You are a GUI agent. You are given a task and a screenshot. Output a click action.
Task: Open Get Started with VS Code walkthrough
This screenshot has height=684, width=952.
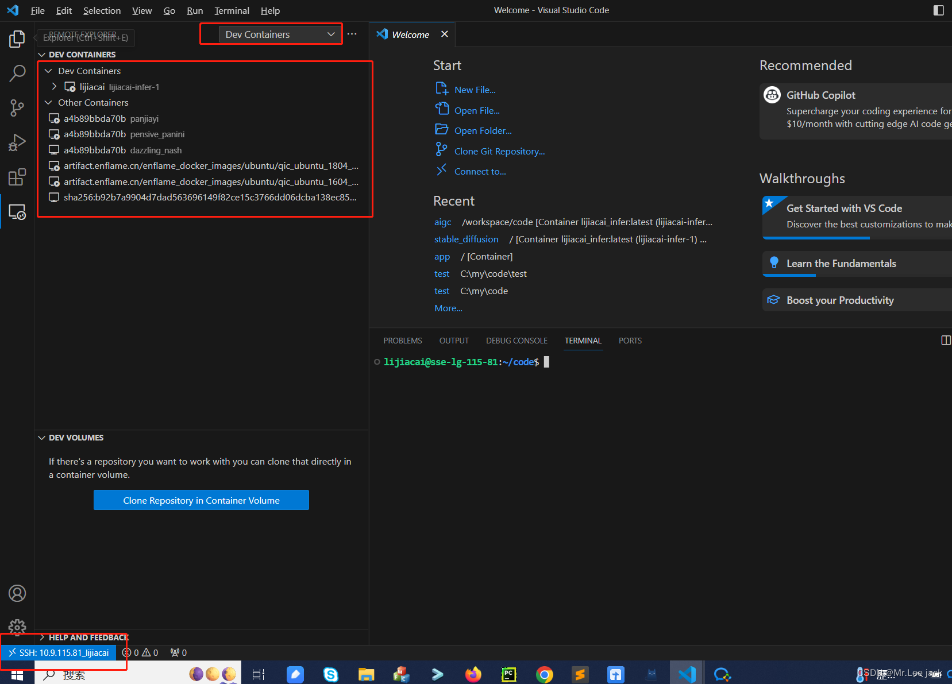pos(857,217)
